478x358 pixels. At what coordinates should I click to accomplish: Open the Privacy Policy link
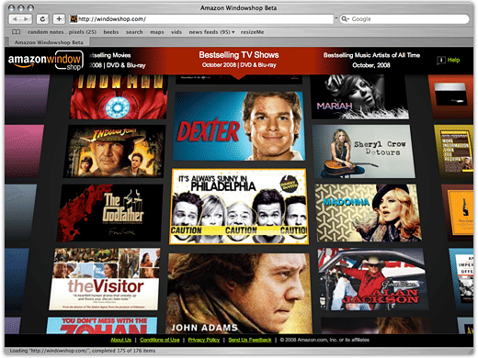coord(204,340)
